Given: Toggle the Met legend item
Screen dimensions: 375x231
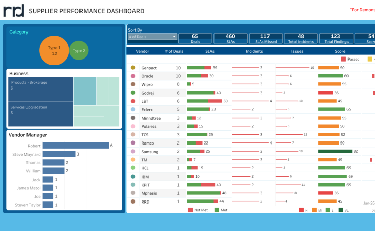Looking at the screenshot, I should pos(217,210).
